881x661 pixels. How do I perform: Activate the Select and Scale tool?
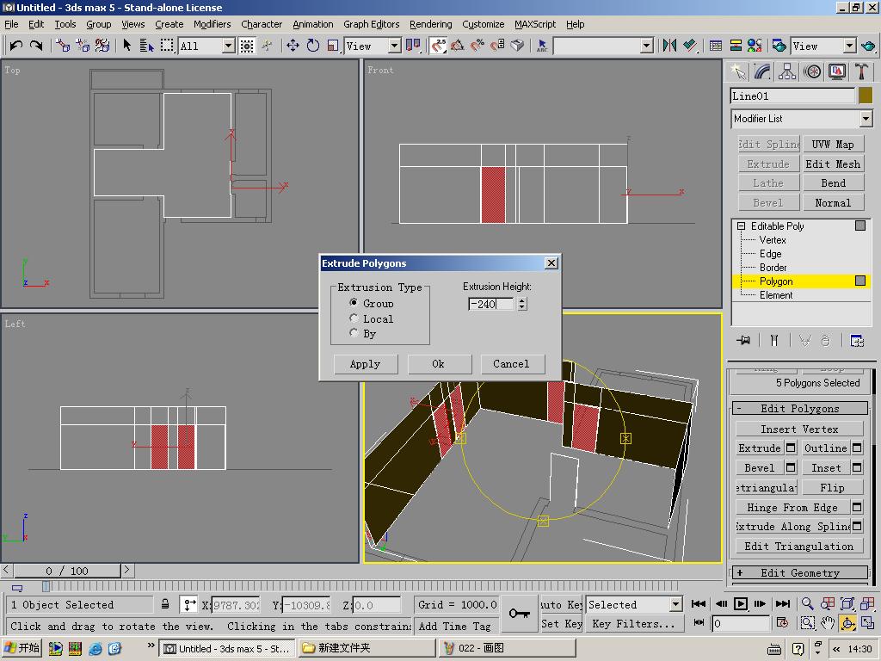(x=333, y=46)
